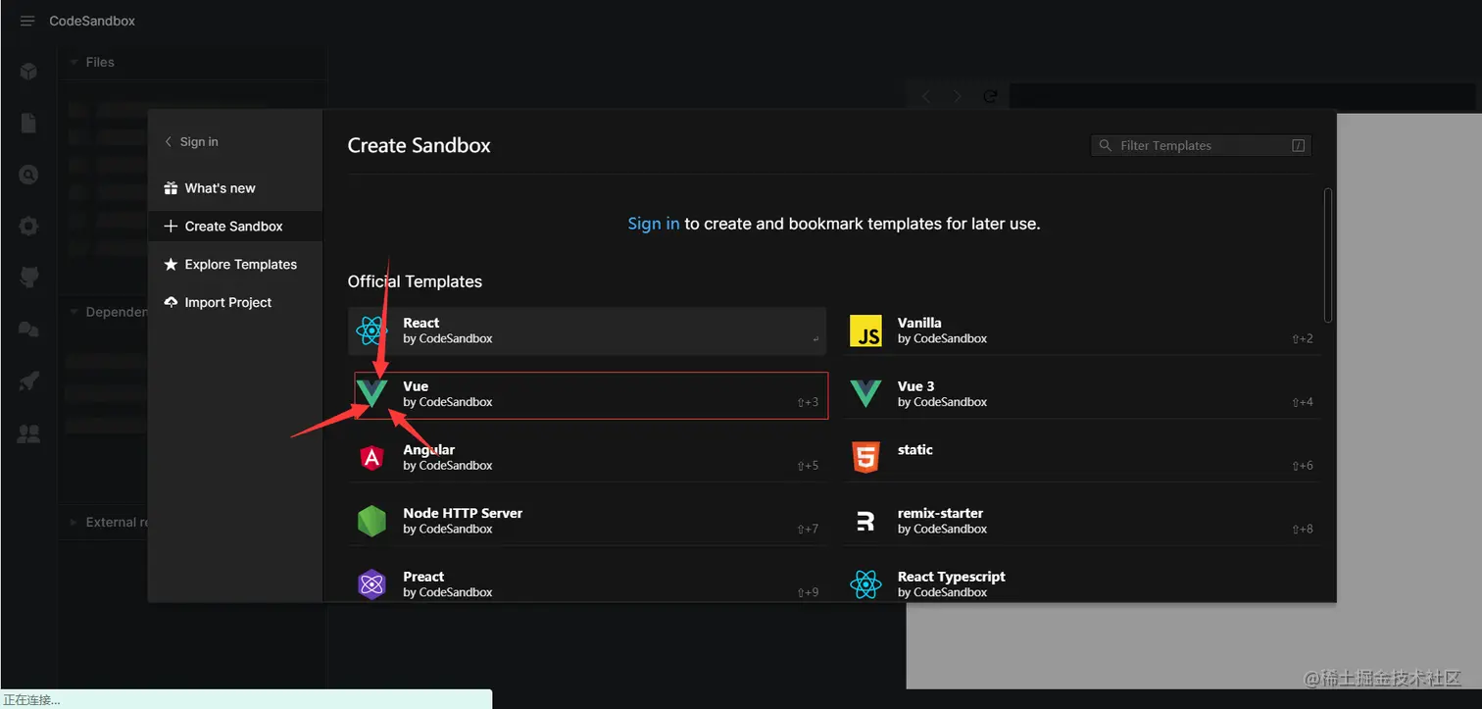Screen dimensions: 1482x709
Task: Open the Import Project menu item
Action: 227,303
